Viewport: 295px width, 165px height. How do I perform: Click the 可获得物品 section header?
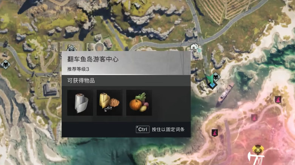81,81
